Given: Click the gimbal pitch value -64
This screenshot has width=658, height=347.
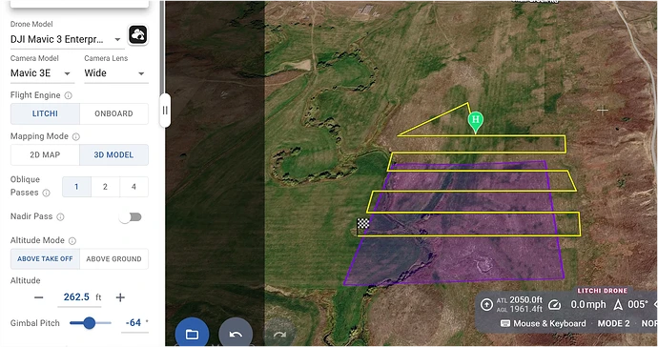Looking at the screenshot, I should pos(134,323).
